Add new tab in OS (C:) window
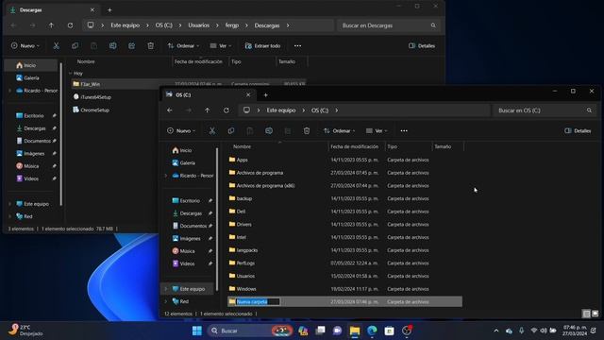This screenshot has width=604, height=340. [x=265, y=94]
